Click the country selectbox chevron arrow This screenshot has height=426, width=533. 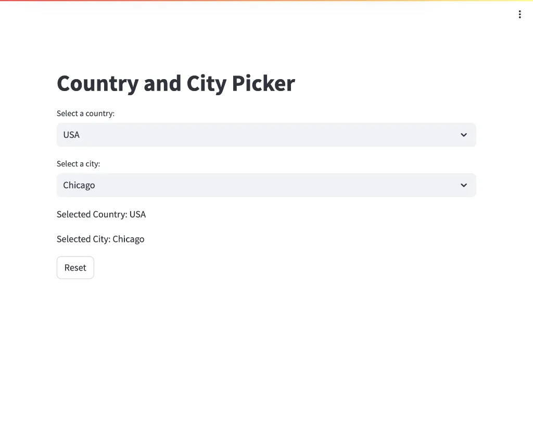click(464, 135)
